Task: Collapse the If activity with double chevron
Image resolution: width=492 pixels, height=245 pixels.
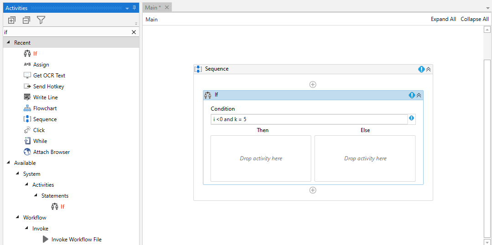Action: pos(419,95)
